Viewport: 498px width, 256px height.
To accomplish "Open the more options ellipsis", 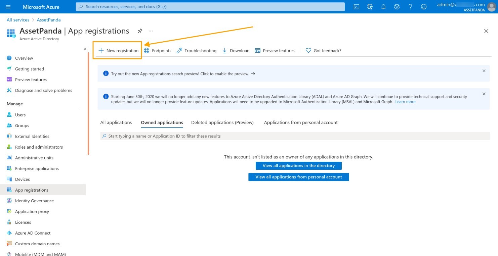I will [151, 31].
